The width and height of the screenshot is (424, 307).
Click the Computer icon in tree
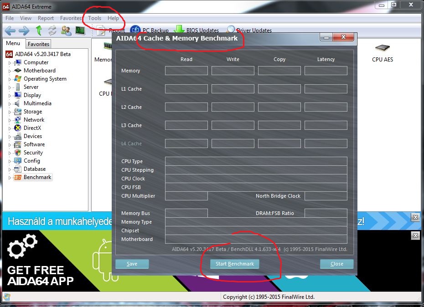pyautogui.click(x=18, y=62)
